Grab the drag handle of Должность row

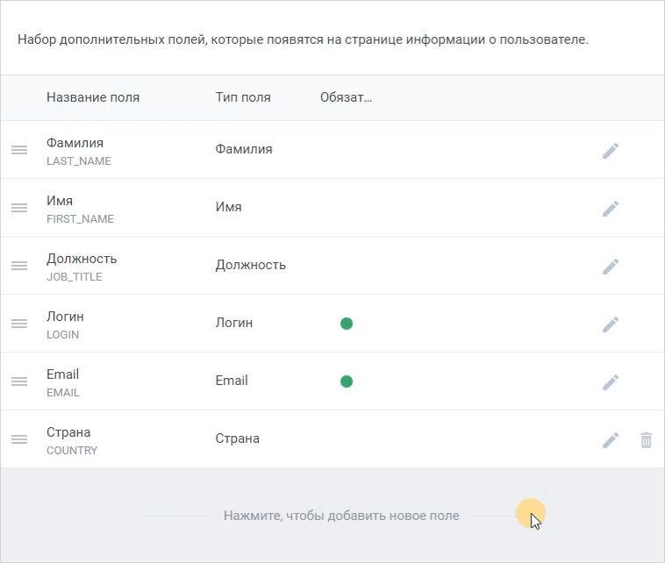point(19,266)
